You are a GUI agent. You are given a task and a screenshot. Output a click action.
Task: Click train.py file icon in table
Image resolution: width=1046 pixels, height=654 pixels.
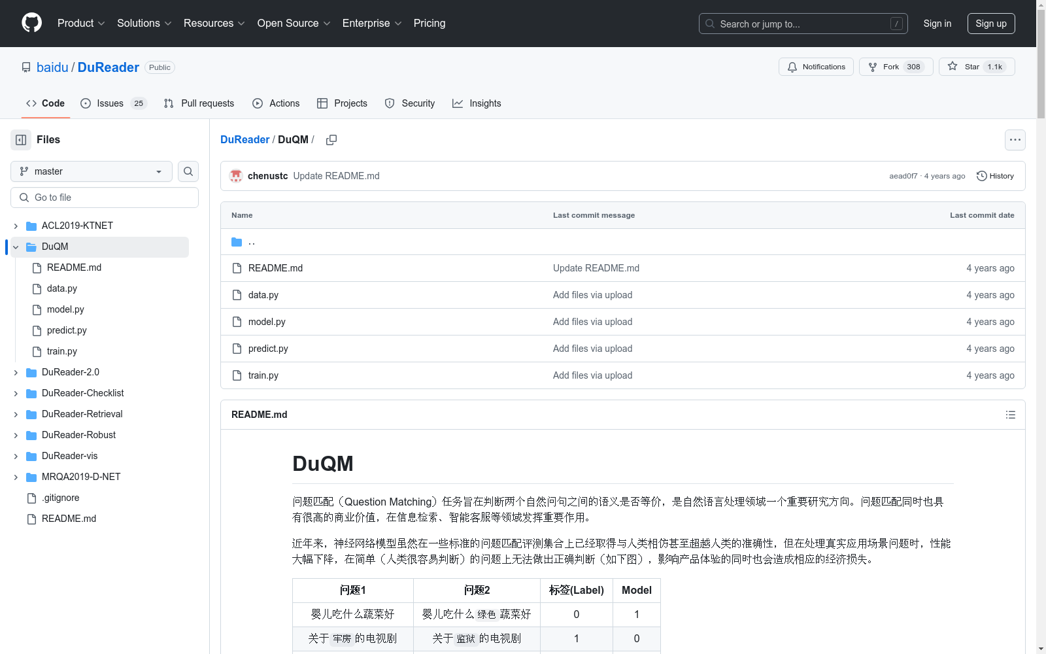click(237, 375)
